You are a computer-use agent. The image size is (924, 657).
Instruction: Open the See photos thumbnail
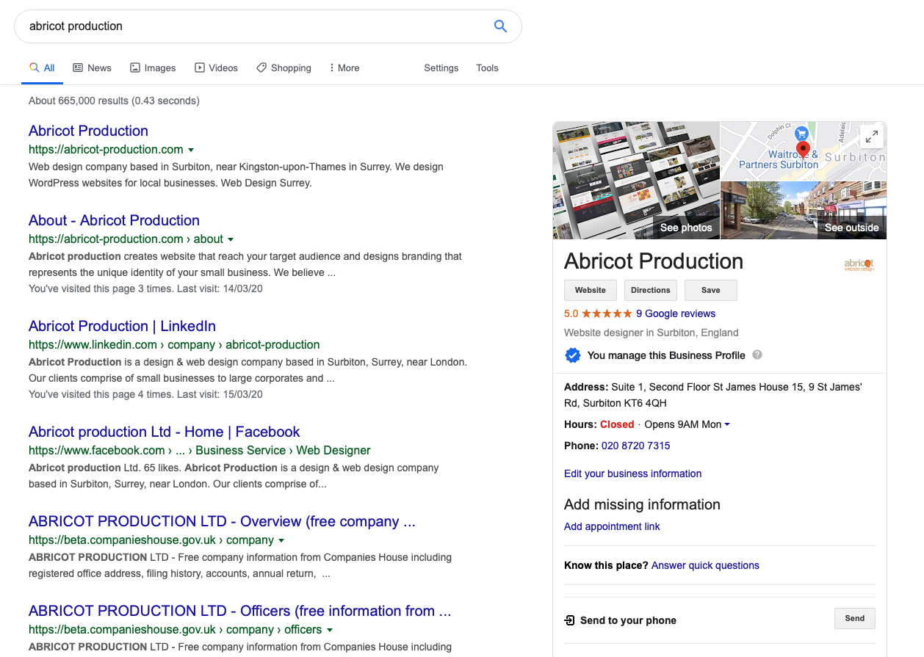point(636,181)
